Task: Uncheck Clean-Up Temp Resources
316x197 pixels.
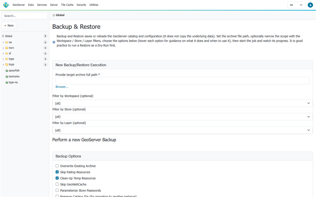Action: pyautogui.click(x=57, y=178)
